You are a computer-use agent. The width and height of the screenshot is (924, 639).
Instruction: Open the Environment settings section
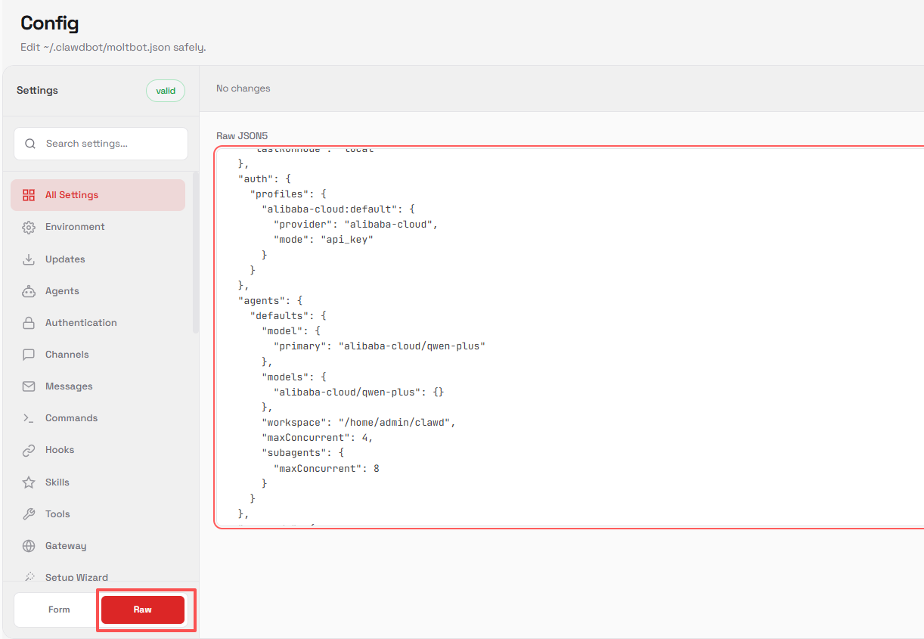click(x=98, y=227)
